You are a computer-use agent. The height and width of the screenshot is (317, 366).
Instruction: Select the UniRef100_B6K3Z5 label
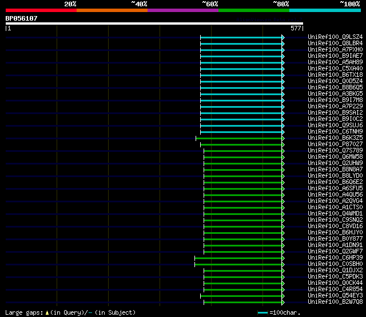(x=335, y=138)
